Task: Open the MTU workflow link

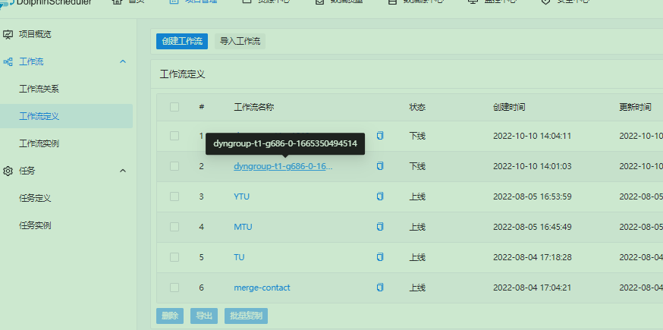Action: click(244, 227)
